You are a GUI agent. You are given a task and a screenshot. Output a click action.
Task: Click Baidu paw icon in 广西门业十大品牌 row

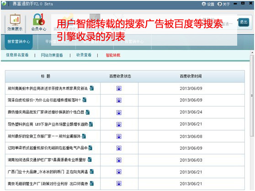point(119,172)
